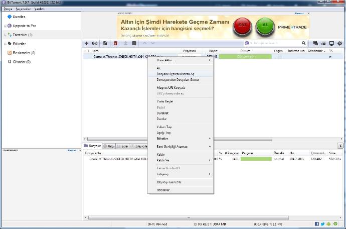Screen dimensions: 346x229
Task: Choose Kaldır from context menu
Action: (181, 155)
